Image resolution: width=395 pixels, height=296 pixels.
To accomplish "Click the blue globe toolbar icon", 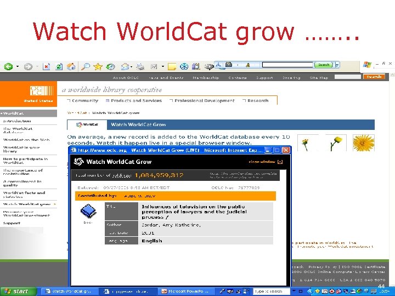I will click(184, 67).
